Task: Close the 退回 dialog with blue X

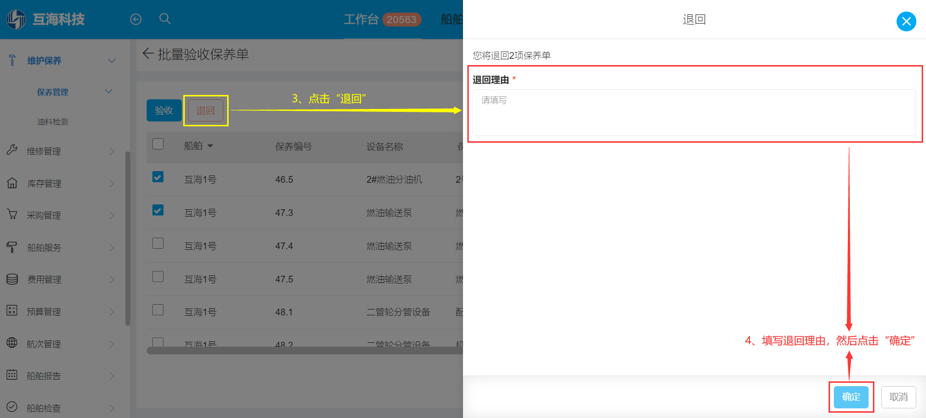Action: tap(906, 21)
